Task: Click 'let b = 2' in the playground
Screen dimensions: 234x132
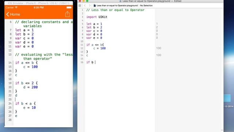Action: (x=94, y=27)
